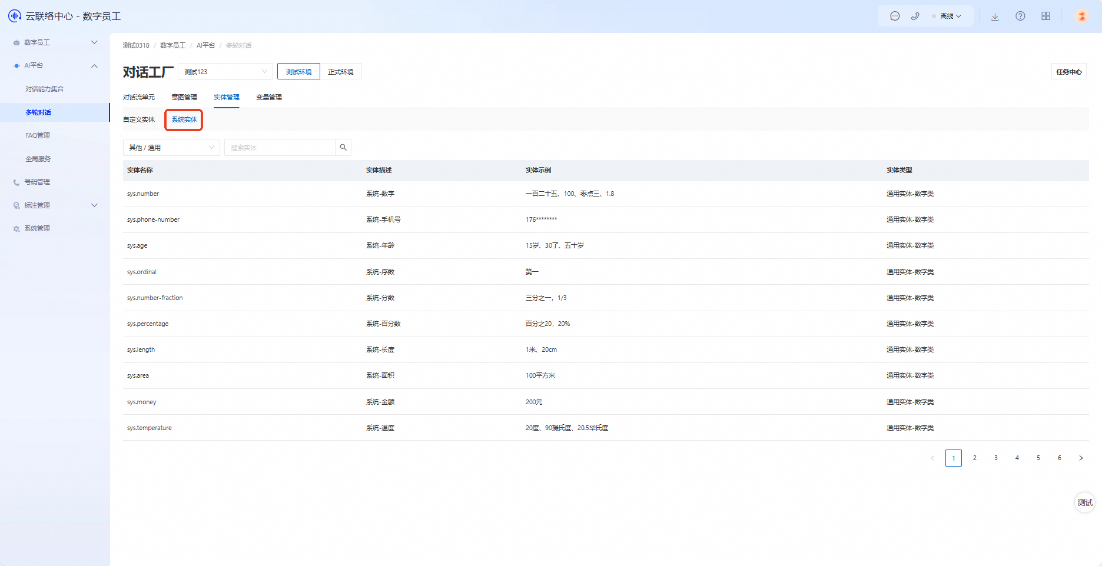1102x566 pixels.
Task: Click the 系统-手机号 description cell
Action: pos(383,219)
